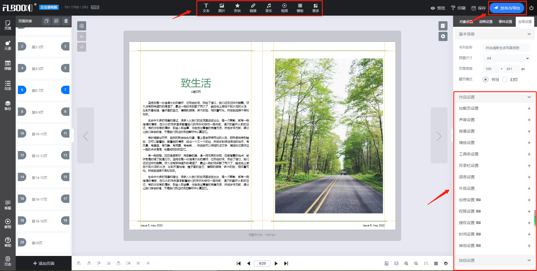
Task: Click the 书刊名称 input field
Action: [507, 48]
